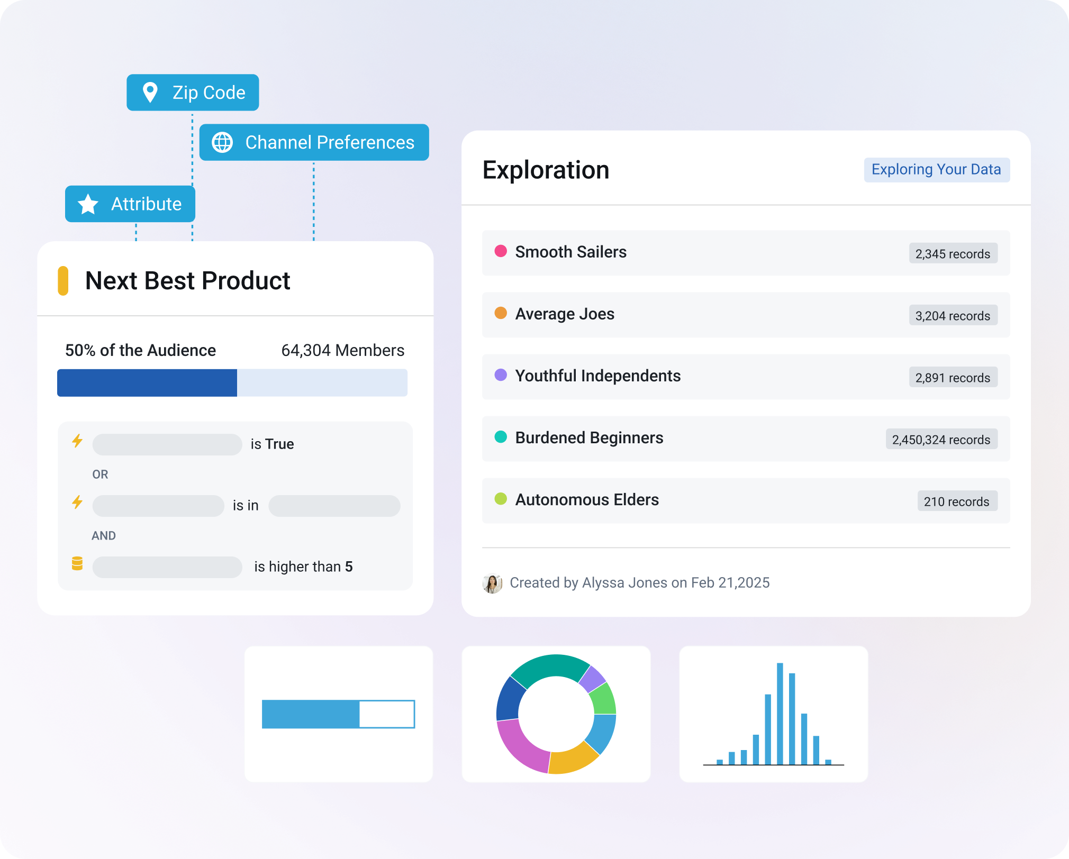1069x859 pixels.
Task: Click the database icon beside 'is higher than 5'
Action: click(x=77, y=564)
